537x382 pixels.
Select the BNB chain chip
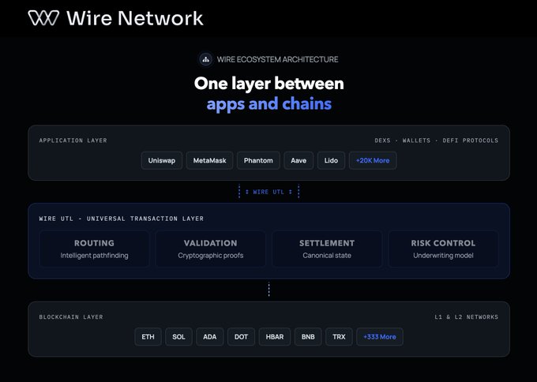[x=308, y=337]
